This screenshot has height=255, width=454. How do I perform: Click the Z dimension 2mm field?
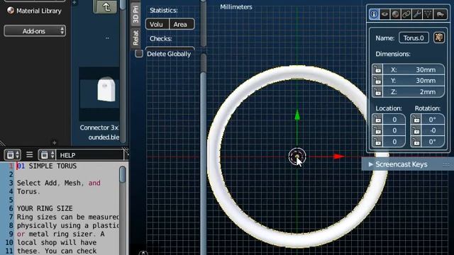[x=414, y=91]
